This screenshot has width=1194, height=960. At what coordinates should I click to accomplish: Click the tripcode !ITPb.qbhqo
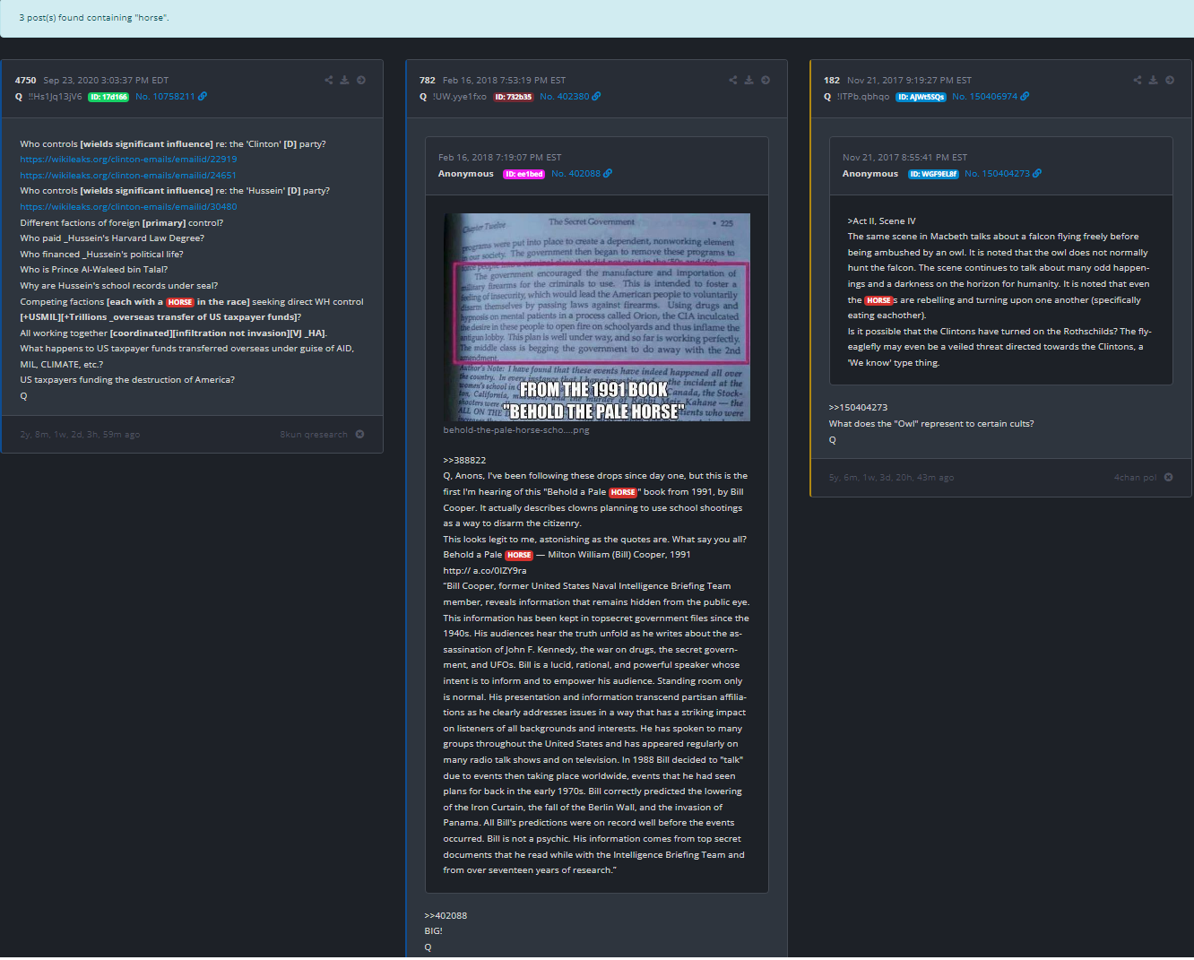pyautogui.click(x=863, y=97)
